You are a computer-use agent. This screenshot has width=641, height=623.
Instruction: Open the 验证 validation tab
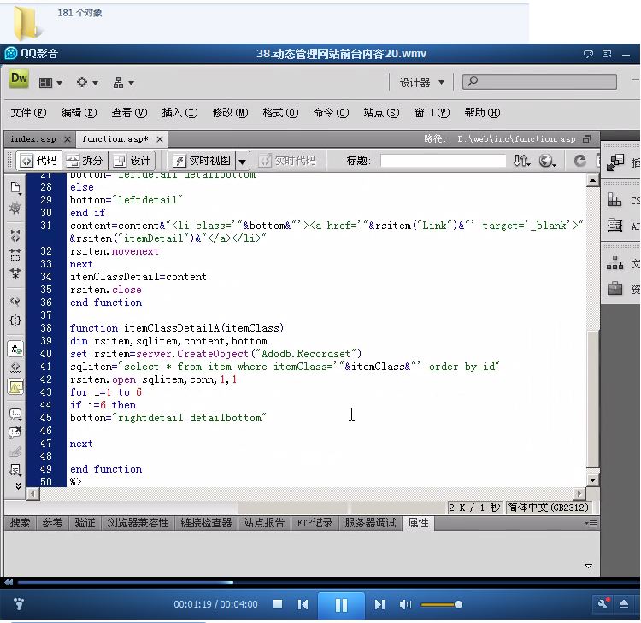click(85, 523)
